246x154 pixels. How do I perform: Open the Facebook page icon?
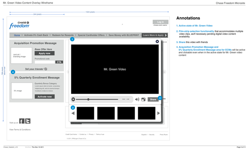click(22, 121)
